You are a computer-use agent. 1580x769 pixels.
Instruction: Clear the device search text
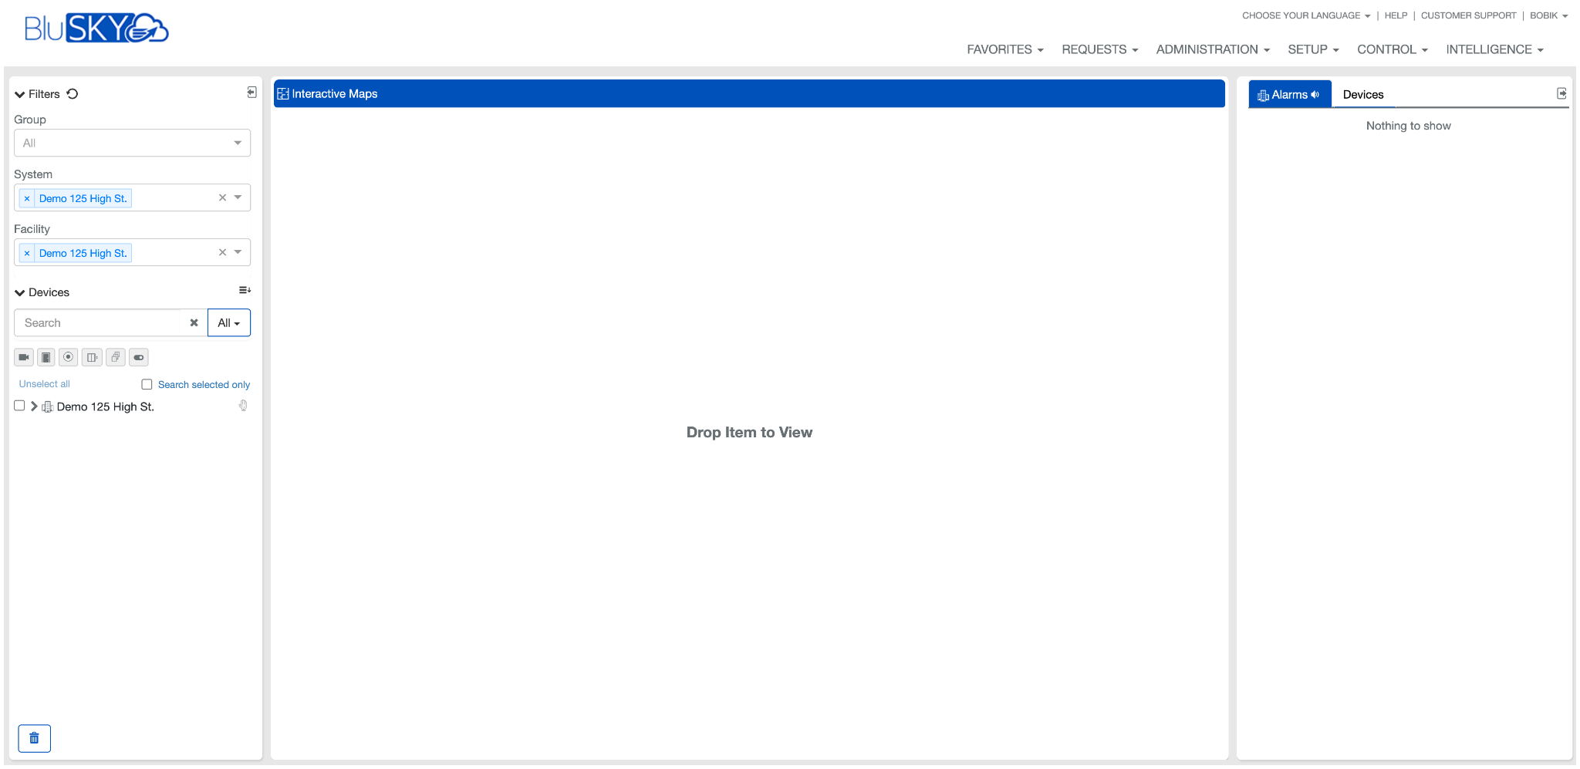[x=194, y=323]
